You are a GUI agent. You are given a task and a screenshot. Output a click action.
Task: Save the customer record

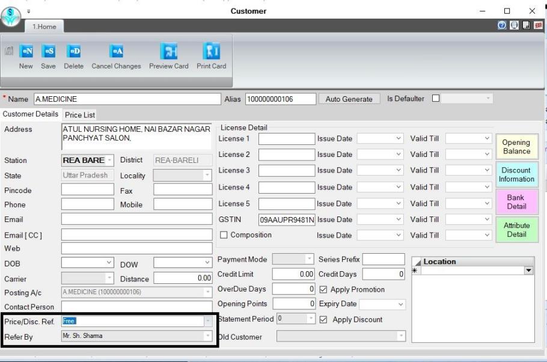48,51
